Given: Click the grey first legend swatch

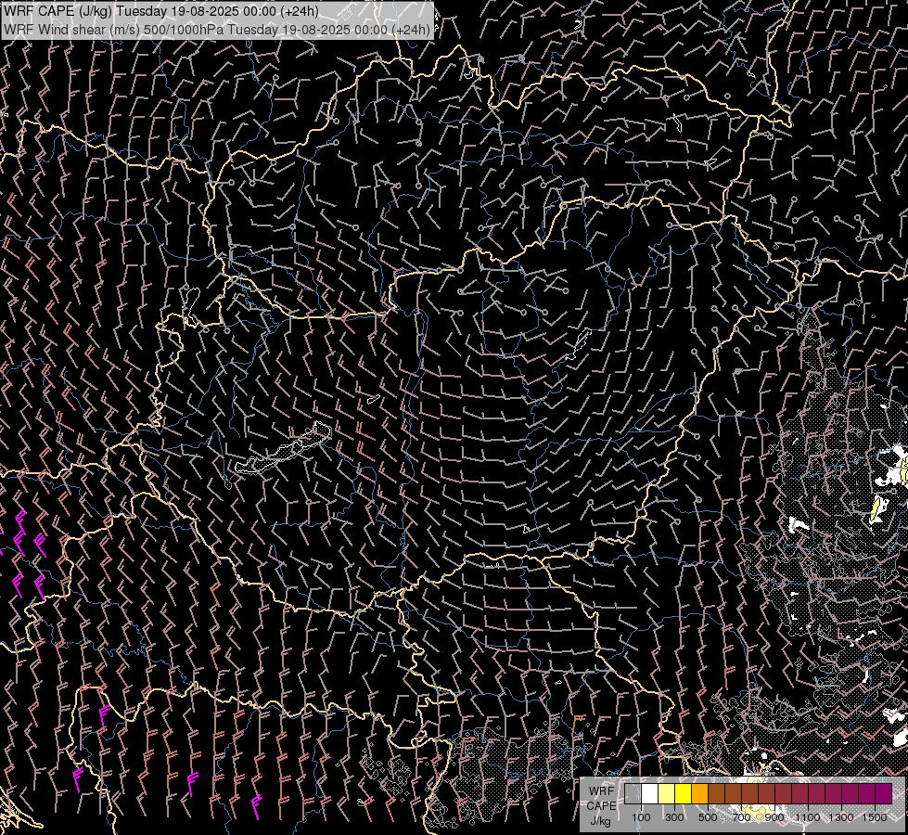Looking at the screenshot, I should click(x=633, y=794).
